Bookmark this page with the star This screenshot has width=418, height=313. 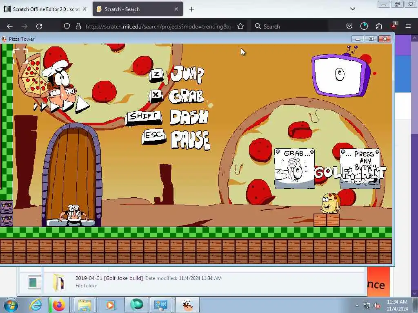[240, 26]
